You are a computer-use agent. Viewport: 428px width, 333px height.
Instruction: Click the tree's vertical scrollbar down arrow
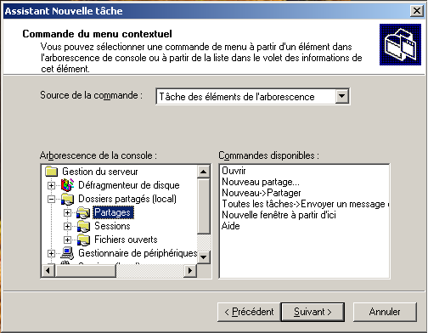tap(204, 257)
